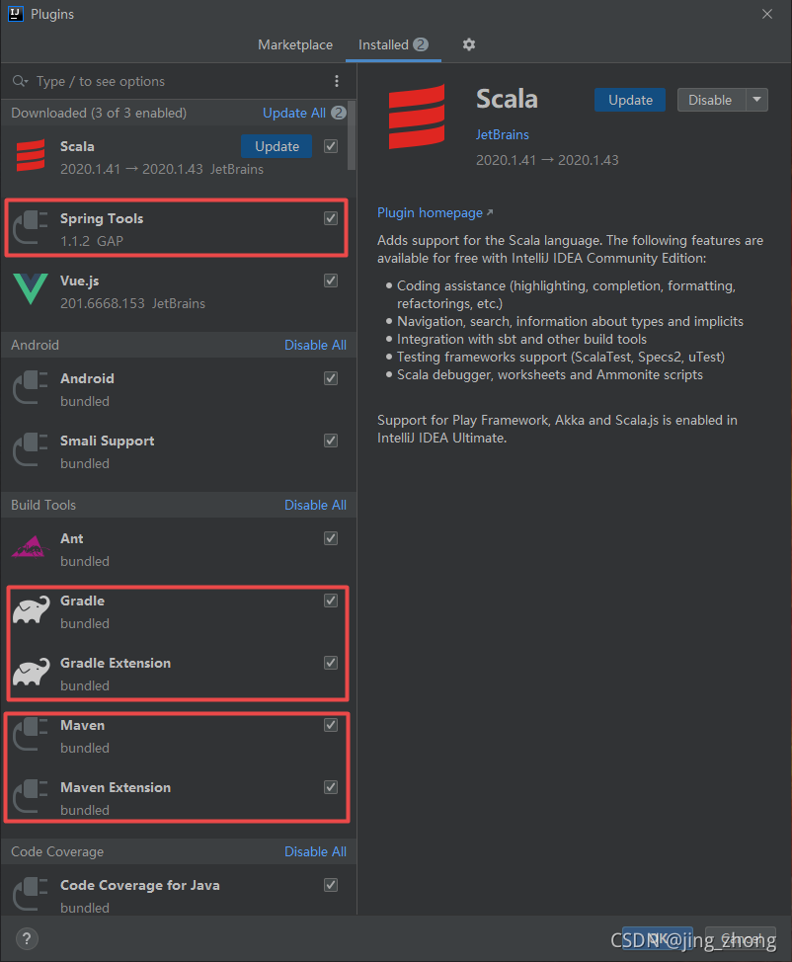Uncheck the Scala plugin checkbox
Viewport: 792px width, 962px height.
pyautogui.click(x=331, y=146)
